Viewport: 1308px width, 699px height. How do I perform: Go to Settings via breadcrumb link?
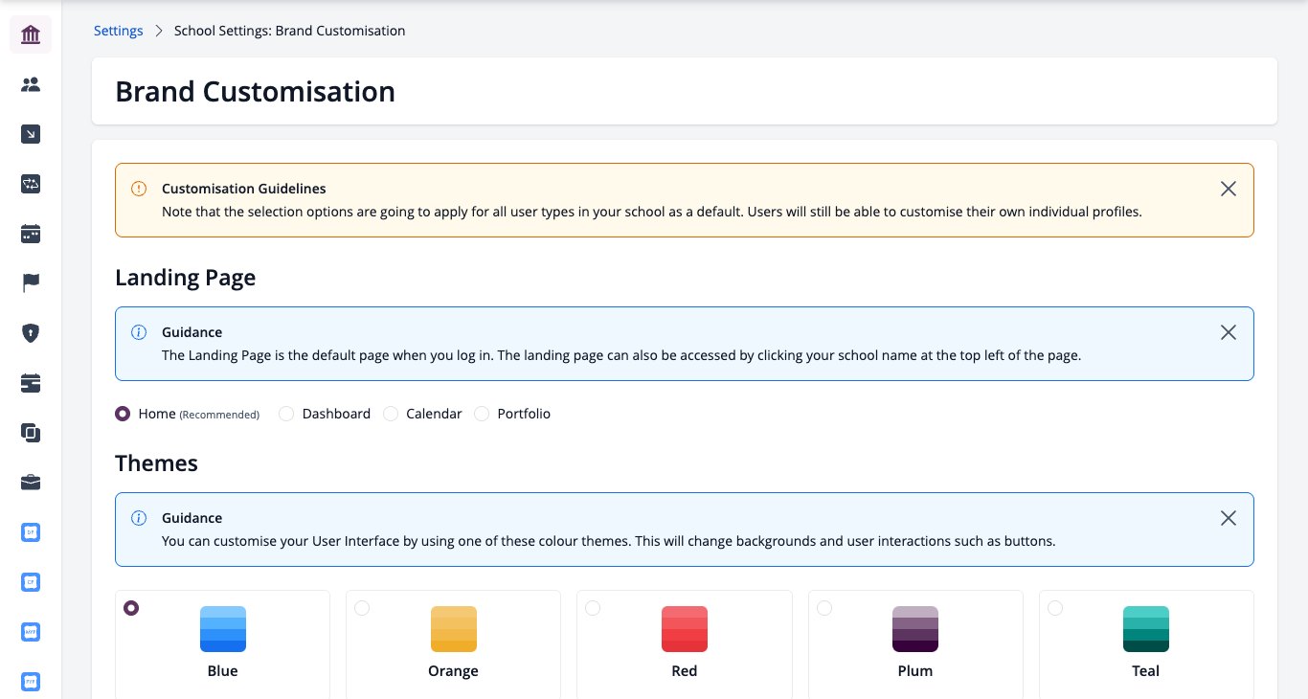click(x=119, y=31)
